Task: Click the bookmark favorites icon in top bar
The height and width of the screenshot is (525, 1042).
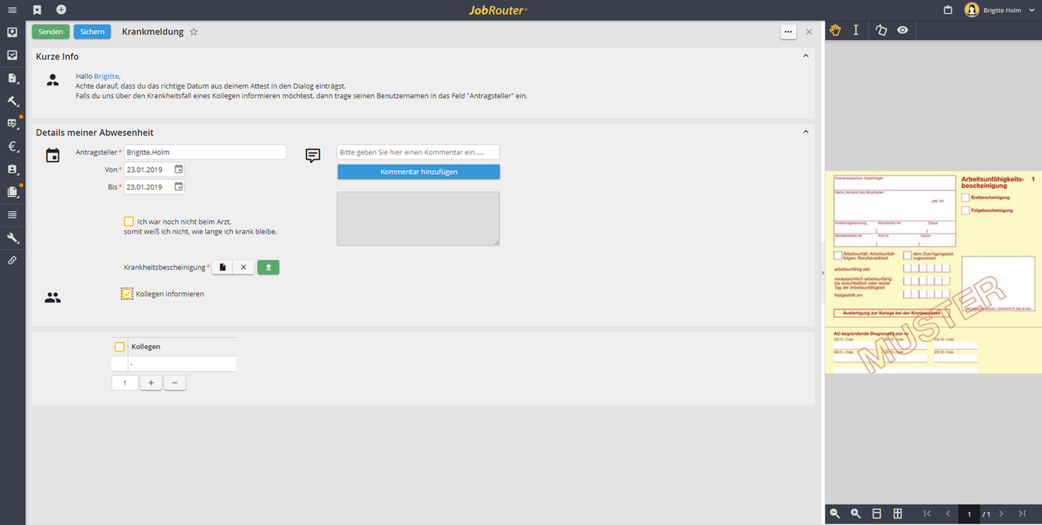Action: pos(37,10)
